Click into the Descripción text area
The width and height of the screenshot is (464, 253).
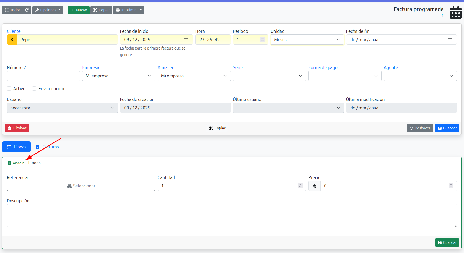232,215
